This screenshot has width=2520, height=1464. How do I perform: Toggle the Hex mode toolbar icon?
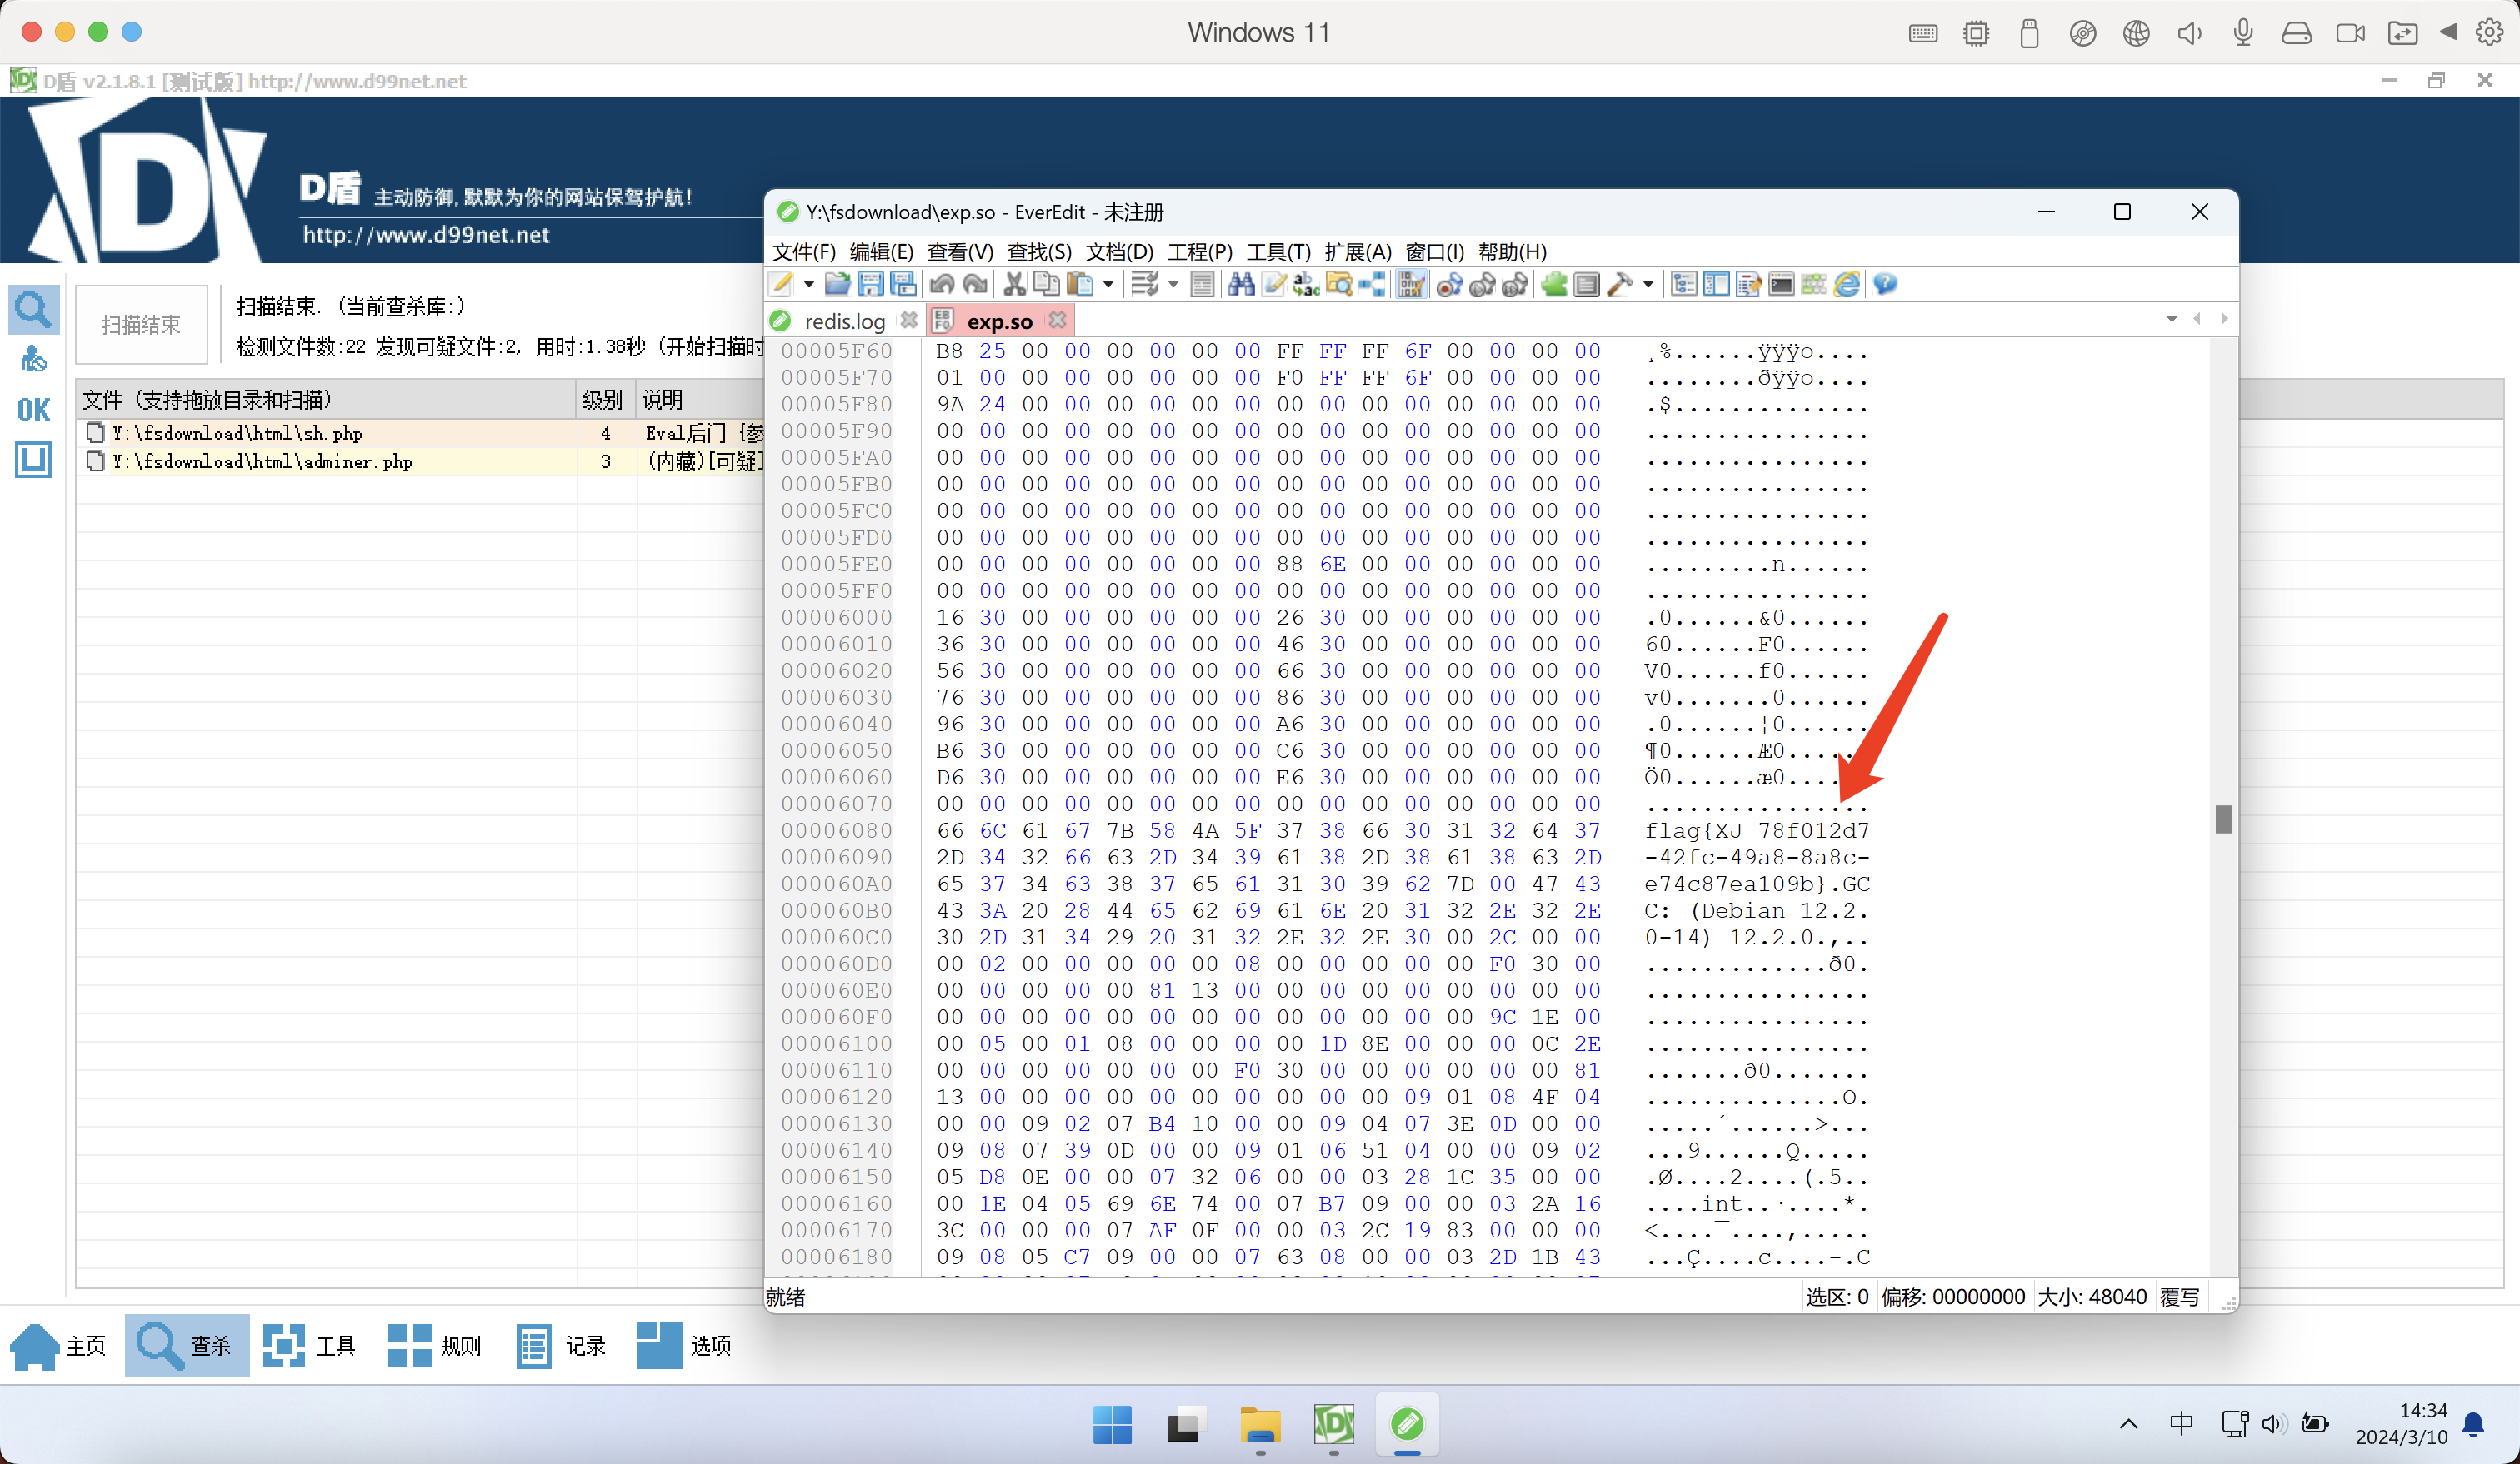pos(1411,285)
